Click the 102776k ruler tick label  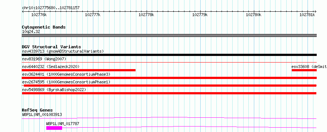pos(39,15)
